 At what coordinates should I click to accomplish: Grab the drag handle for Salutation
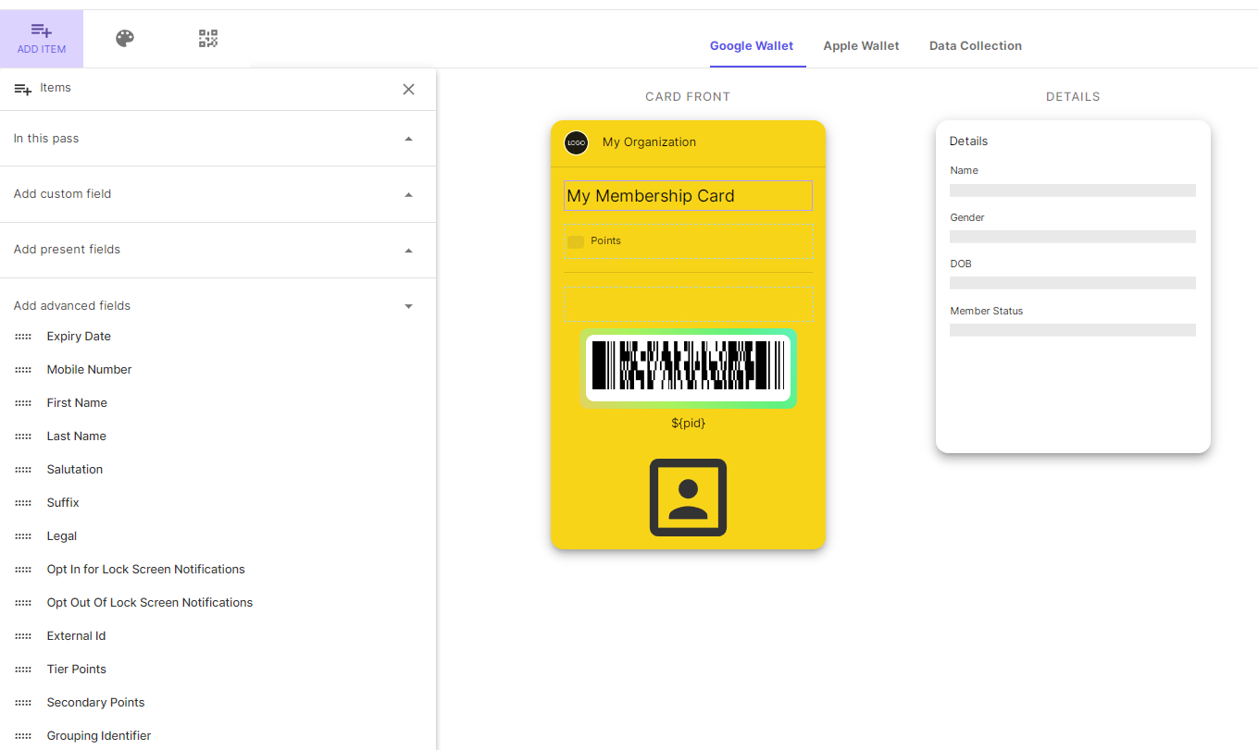tap(23, 470)
